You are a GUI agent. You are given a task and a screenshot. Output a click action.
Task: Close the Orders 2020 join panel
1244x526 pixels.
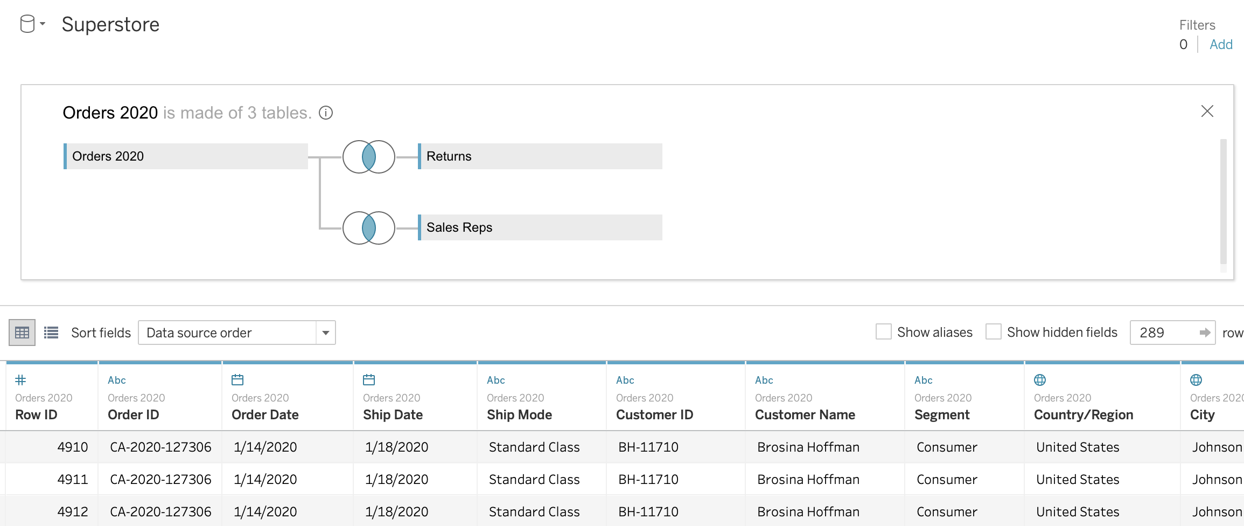coord(1207,111)
